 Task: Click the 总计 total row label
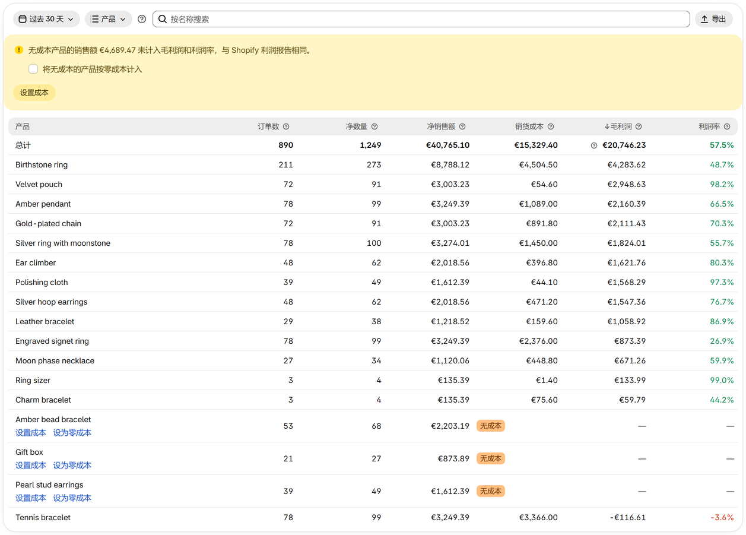tap(23, 145)
